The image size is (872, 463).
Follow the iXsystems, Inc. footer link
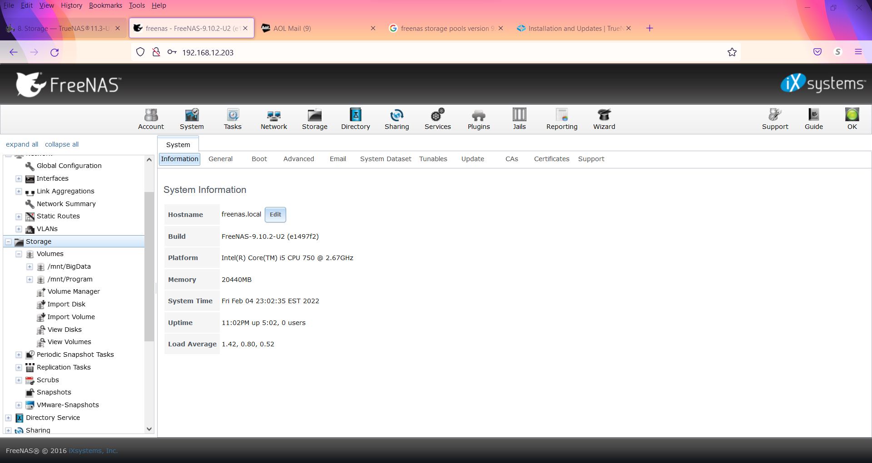93,451
